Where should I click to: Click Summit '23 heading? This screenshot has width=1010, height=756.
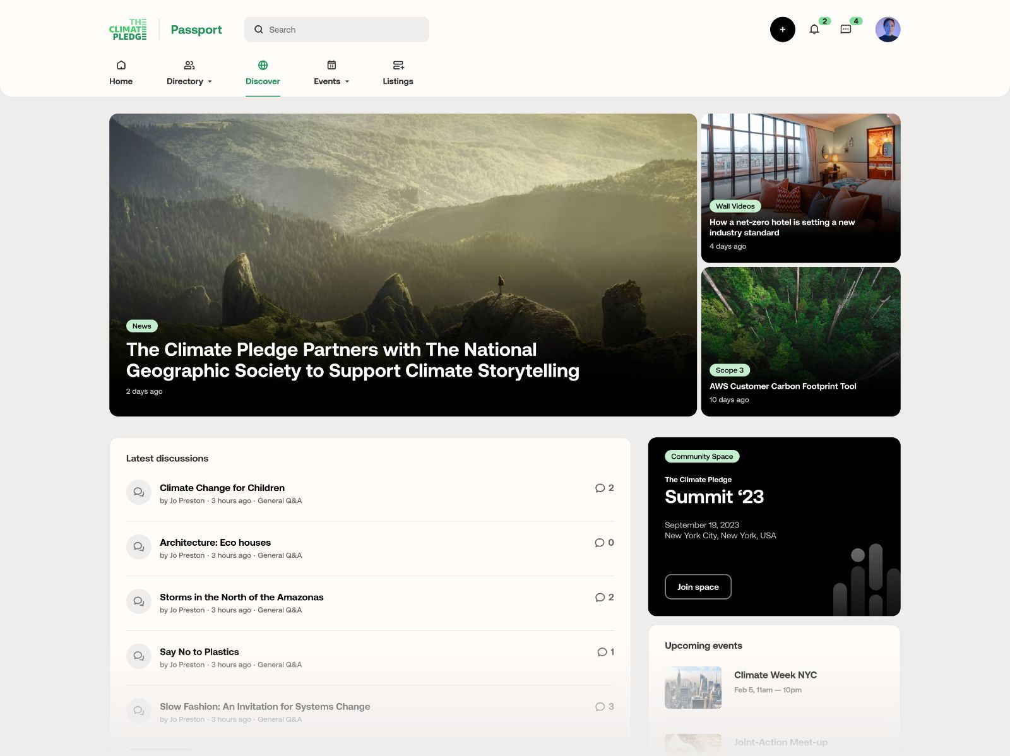click(715, 497)
